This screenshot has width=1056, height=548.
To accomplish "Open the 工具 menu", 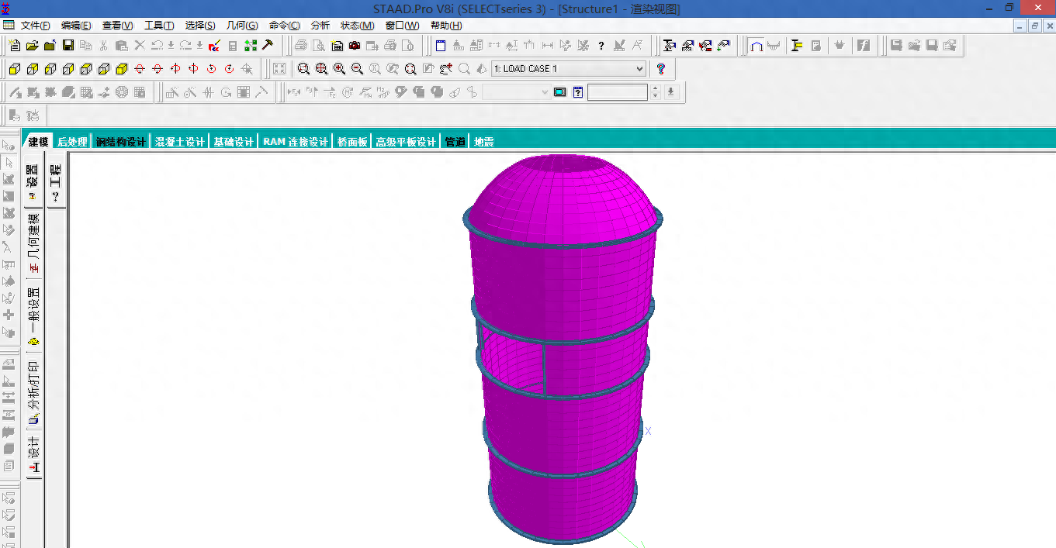I will (158, 26).
